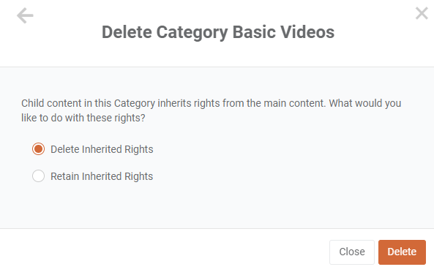Confirm category deletion with Delete

click(402, 252)
